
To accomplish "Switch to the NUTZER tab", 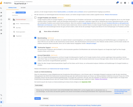I will click(23, 8).
